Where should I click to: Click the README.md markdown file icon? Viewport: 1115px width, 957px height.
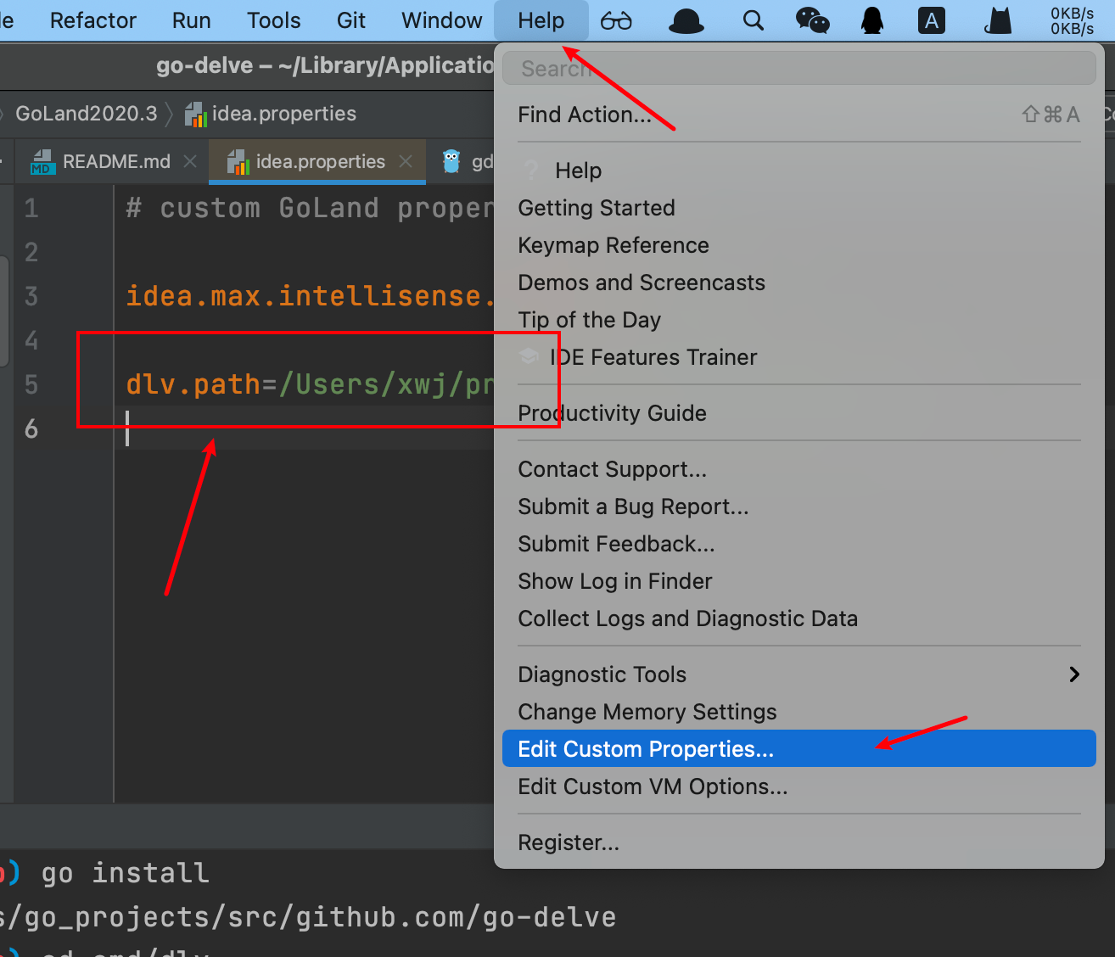coord(42,161)
